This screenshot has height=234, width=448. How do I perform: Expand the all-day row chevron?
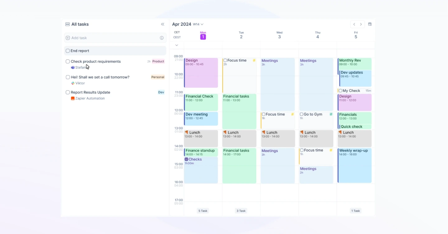(177, 45)
